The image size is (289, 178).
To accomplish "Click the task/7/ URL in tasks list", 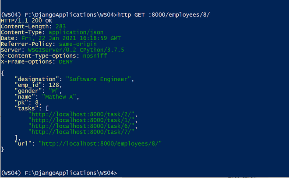I will [x=82, y=131].
